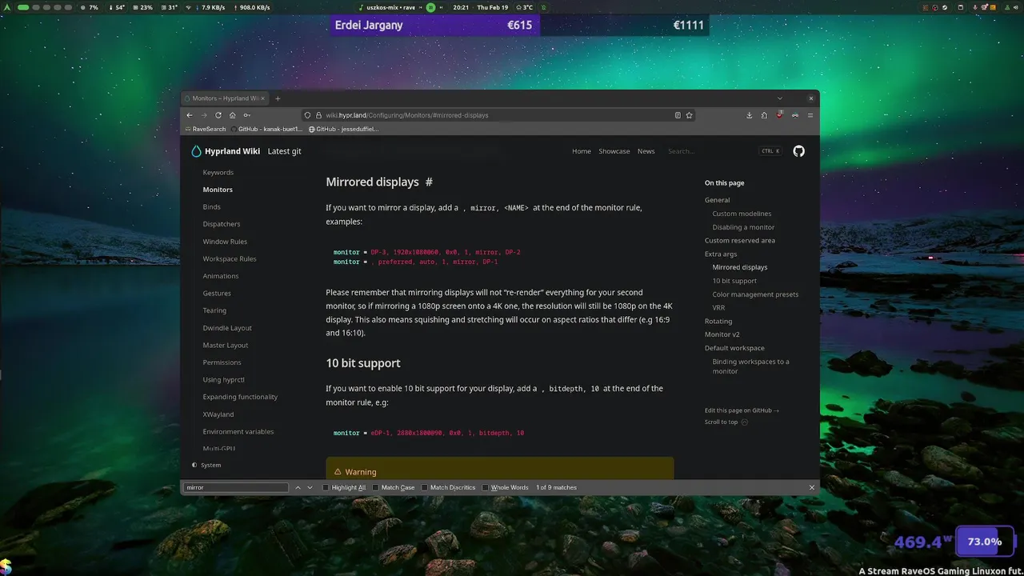Jump to General in On this page

coord(717,200)
